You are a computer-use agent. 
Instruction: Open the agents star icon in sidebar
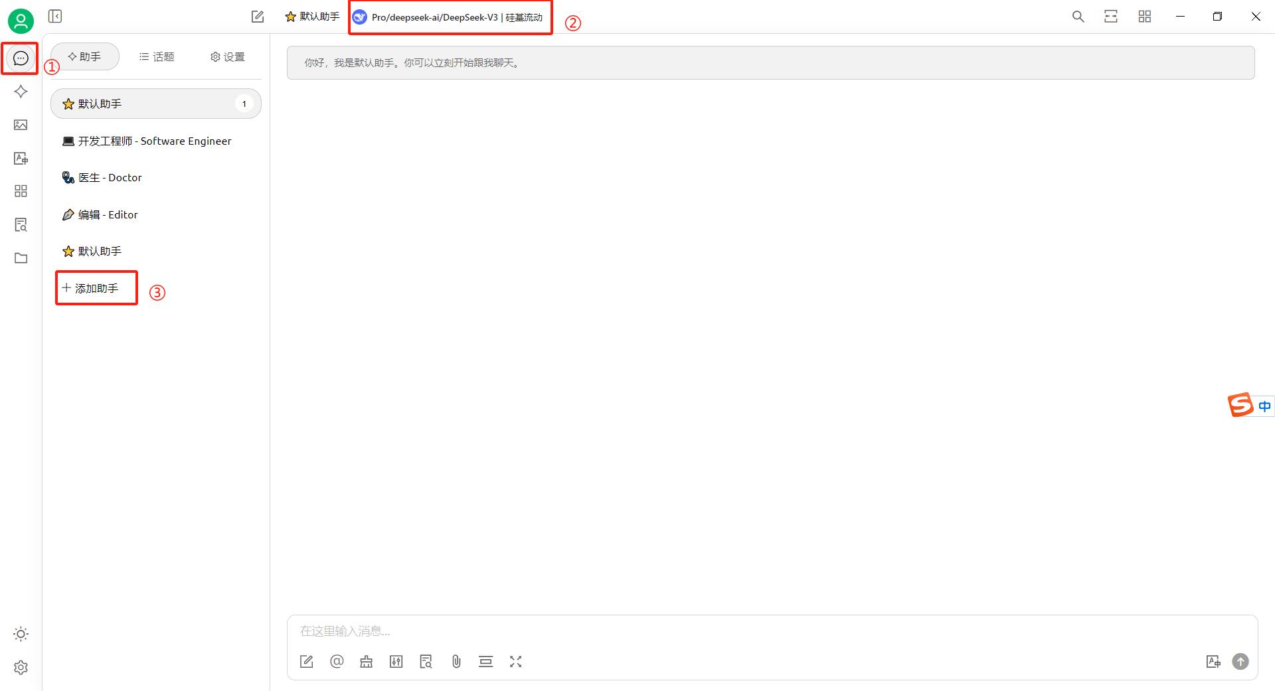[21, 92]
